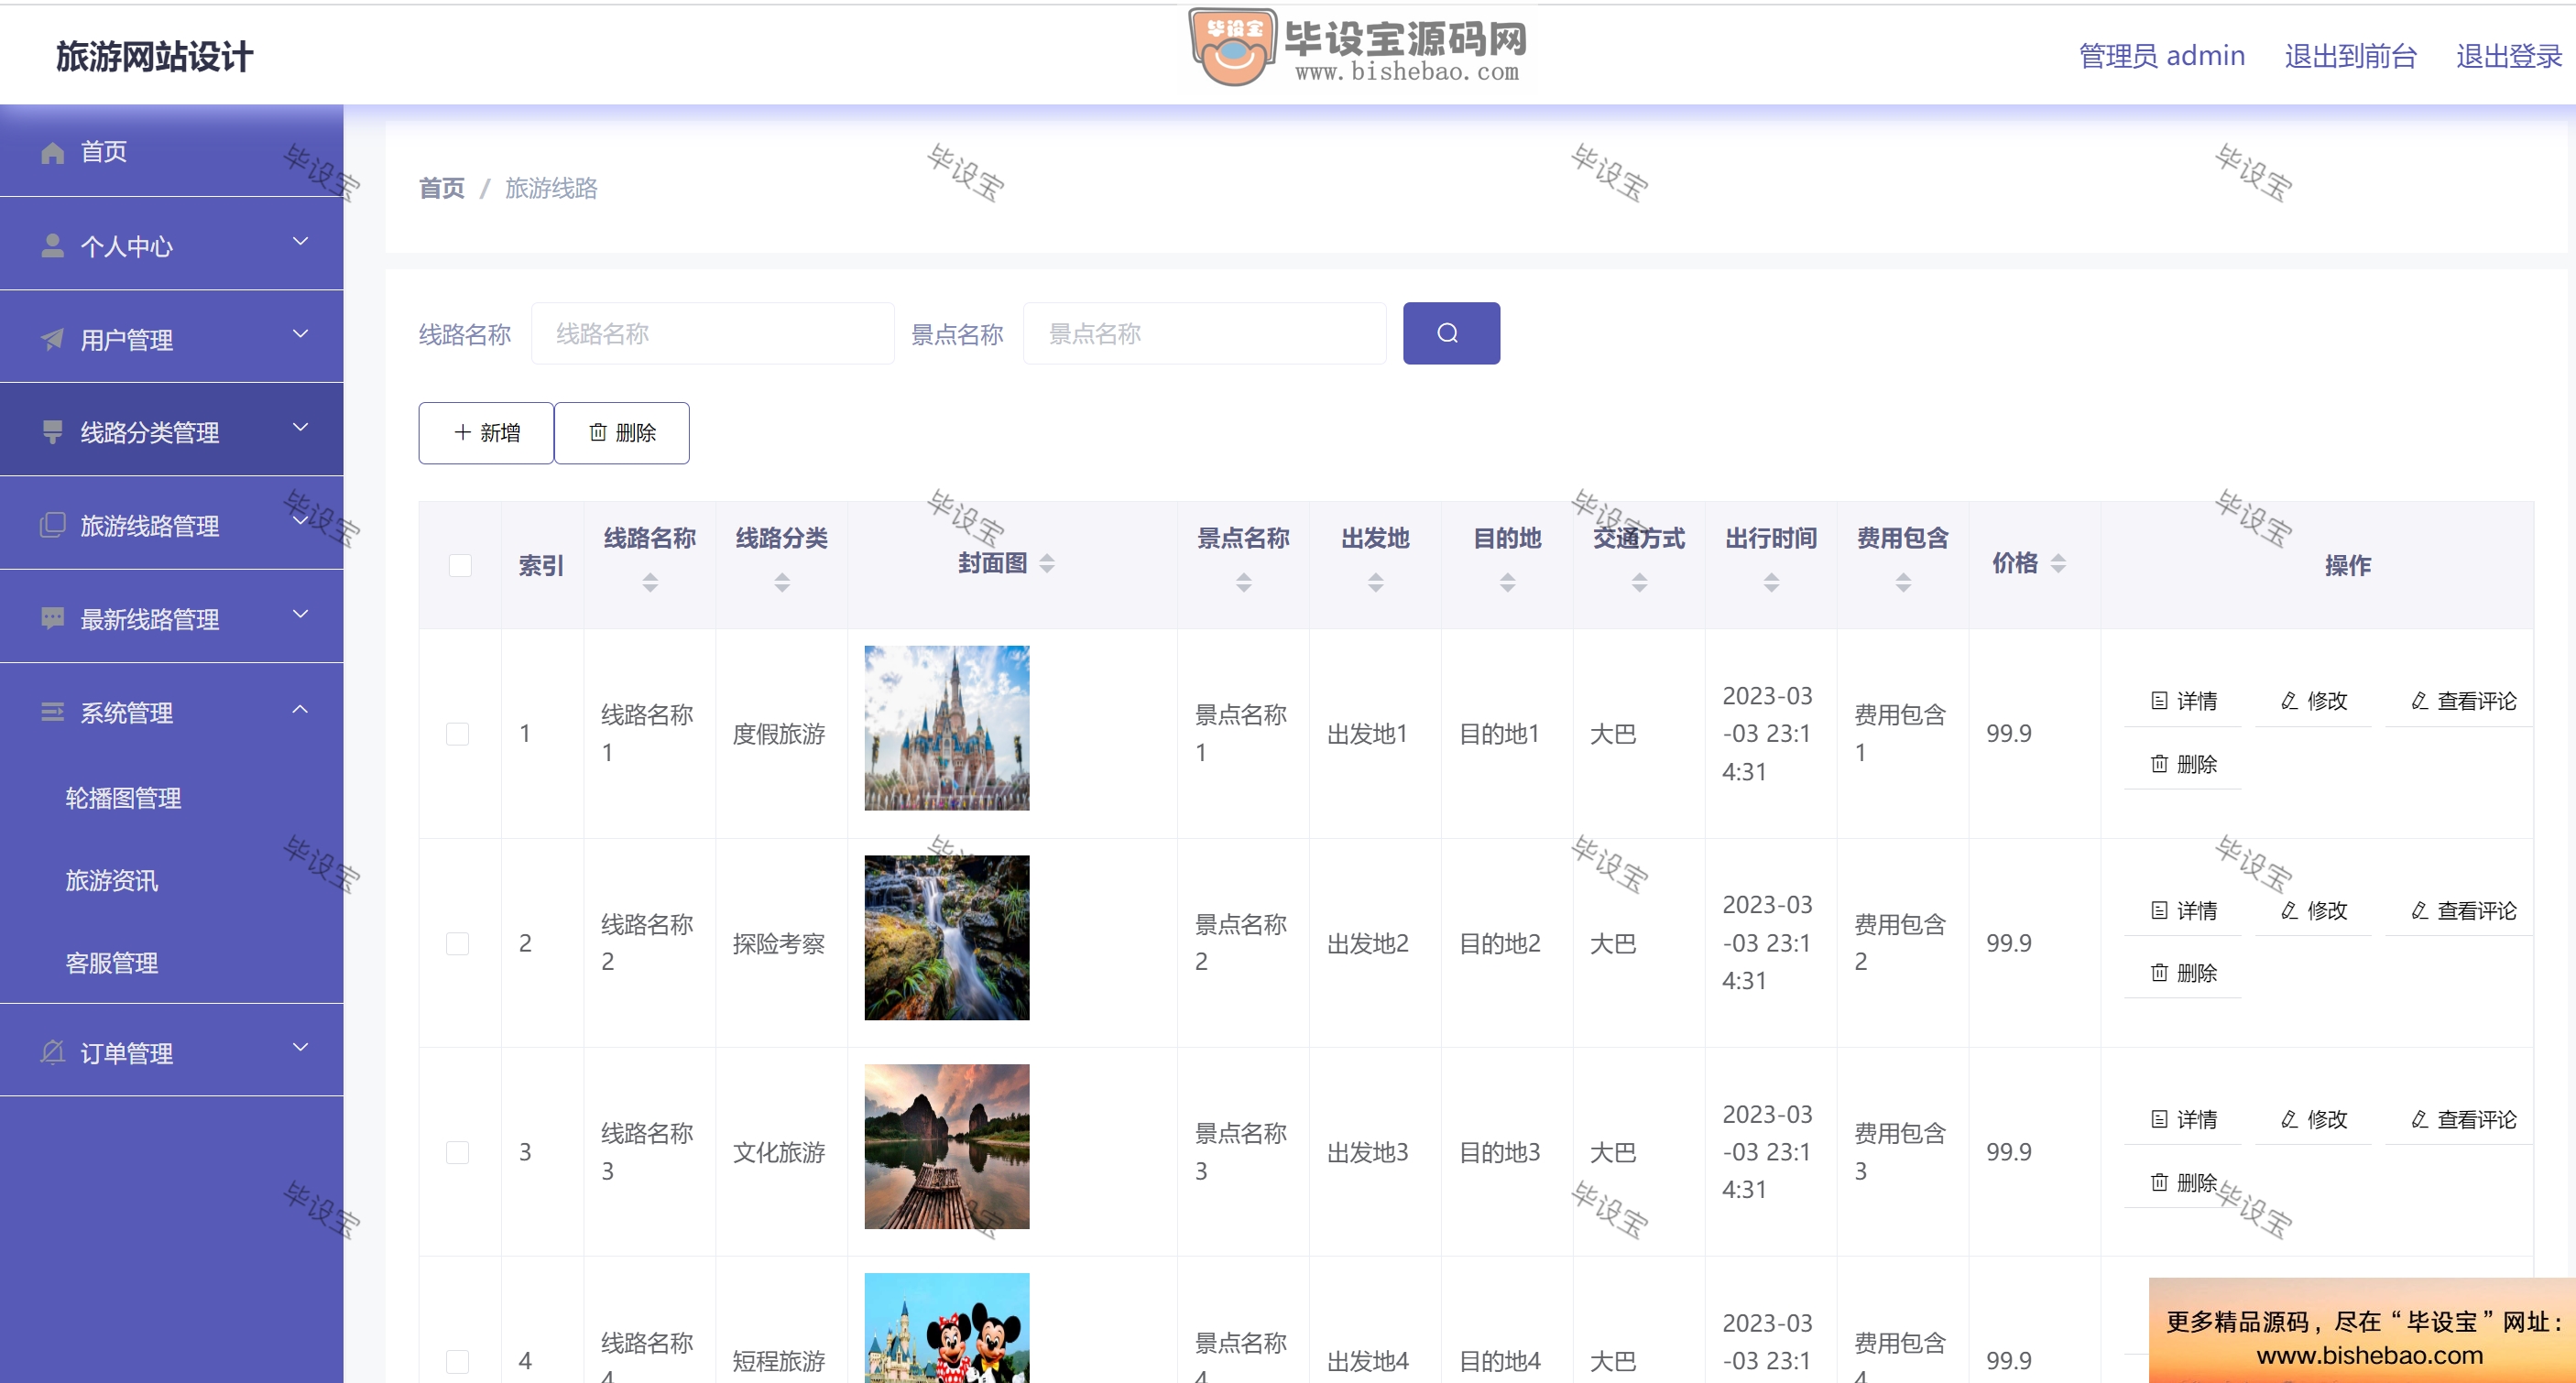Open the waterfall cover image in row 2

pos(947,937)
